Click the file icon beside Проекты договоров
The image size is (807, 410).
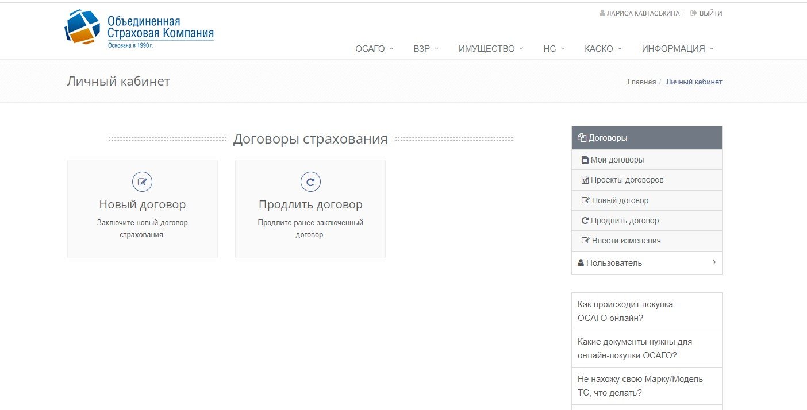pyautogui.click(x=585, y=180)
